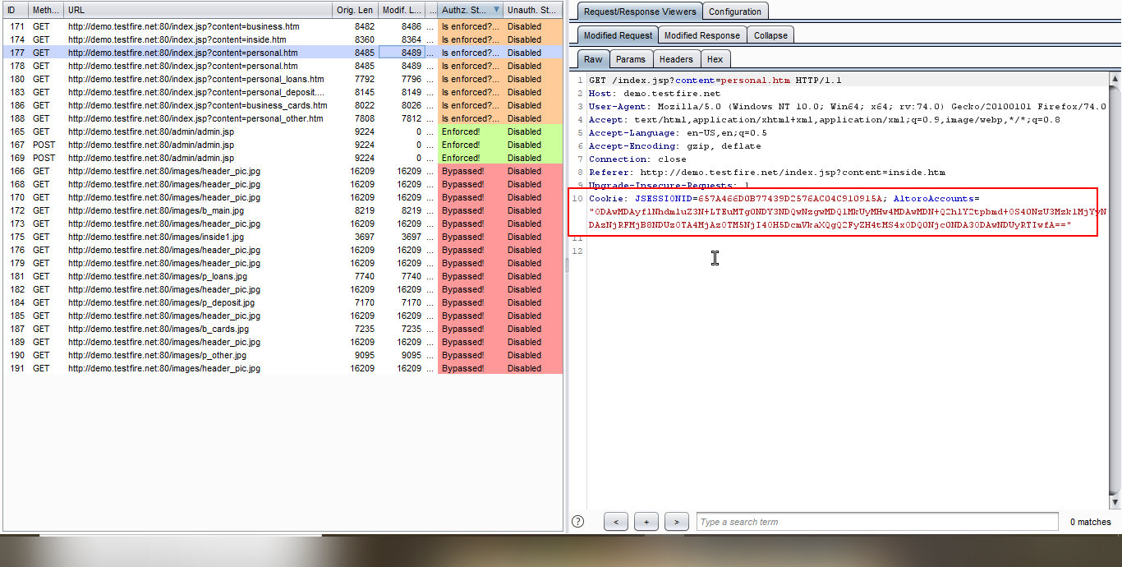Sort table by ID column header
This screenshot has width=1122, height=567.
[x=16, y=10]
